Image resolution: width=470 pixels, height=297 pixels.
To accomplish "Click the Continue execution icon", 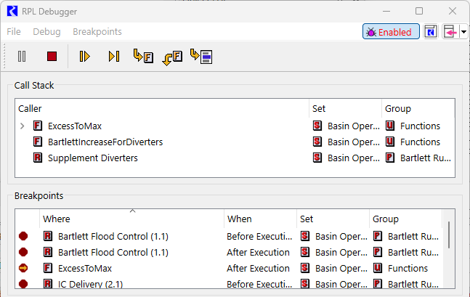I will click(x=85, y=56).
